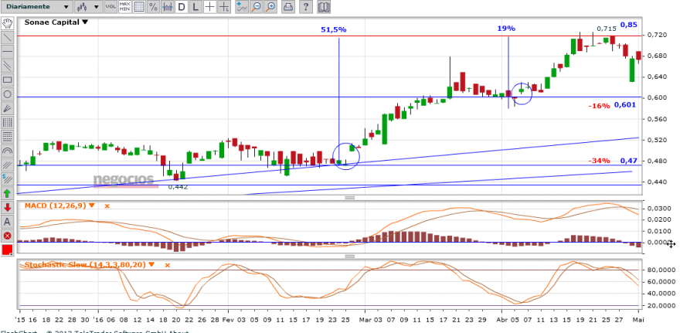Select the fan lines tool
Image resolution: width=680 pixels, height=333 pixels.
(8, 108)
